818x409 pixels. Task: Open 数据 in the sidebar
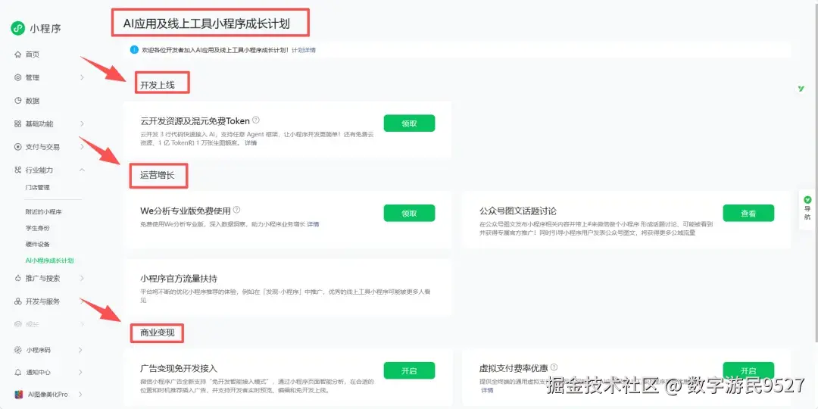pyautogui.click(x=33, y=101)
